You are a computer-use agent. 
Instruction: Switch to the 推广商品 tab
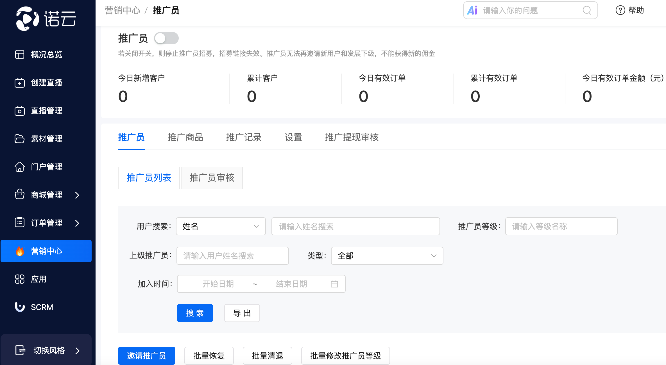[185, 137]
